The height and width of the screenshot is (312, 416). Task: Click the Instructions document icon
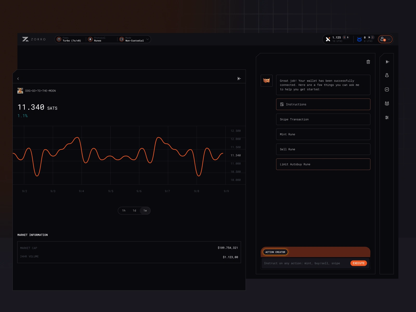tap(282, 104)
